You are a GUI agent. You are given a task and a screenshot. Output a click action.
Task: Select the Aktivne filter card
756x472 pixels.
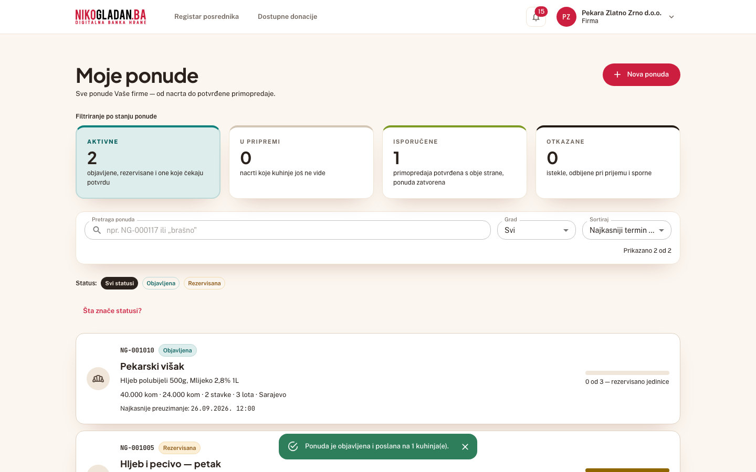point(148,162)
